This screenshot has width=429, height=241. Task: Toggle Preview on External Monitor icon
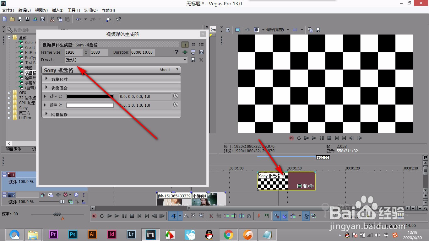[x=238, y=30]
